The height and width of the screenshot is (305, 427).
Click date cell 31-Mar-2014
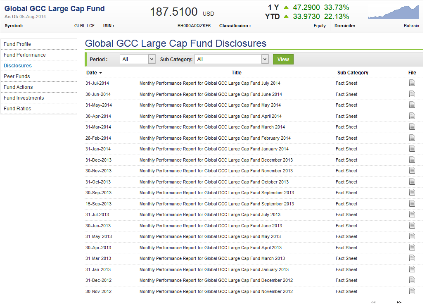98,127
